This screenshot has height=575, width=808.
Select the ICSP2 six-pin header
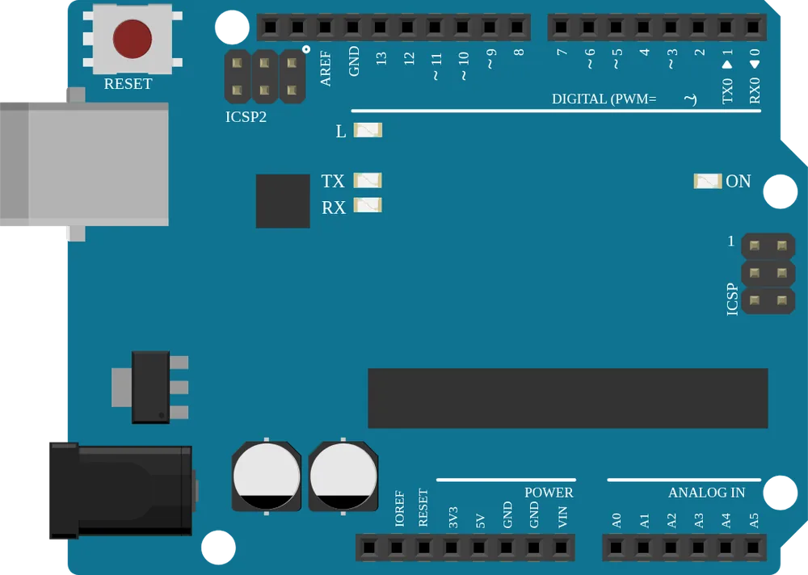(x=265, y=76)
